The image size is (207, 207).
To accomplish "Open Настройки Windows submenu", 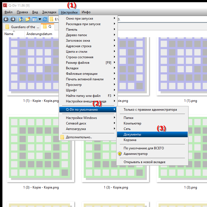I will [88, 118].
